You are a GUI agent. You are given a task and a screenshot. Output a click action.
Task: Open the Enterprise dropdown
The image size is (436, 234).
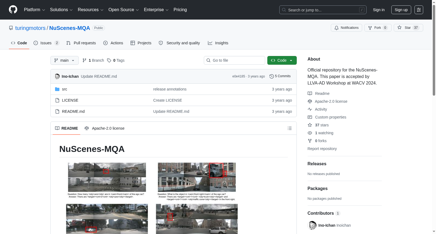pyautogui.click(x=156, y=10)
